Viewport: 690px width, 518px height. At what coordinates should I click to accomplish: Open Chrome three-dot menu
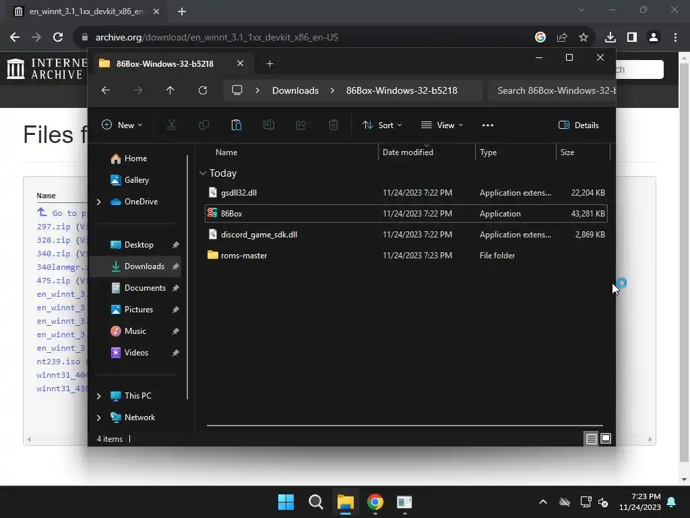click(675, 37)
